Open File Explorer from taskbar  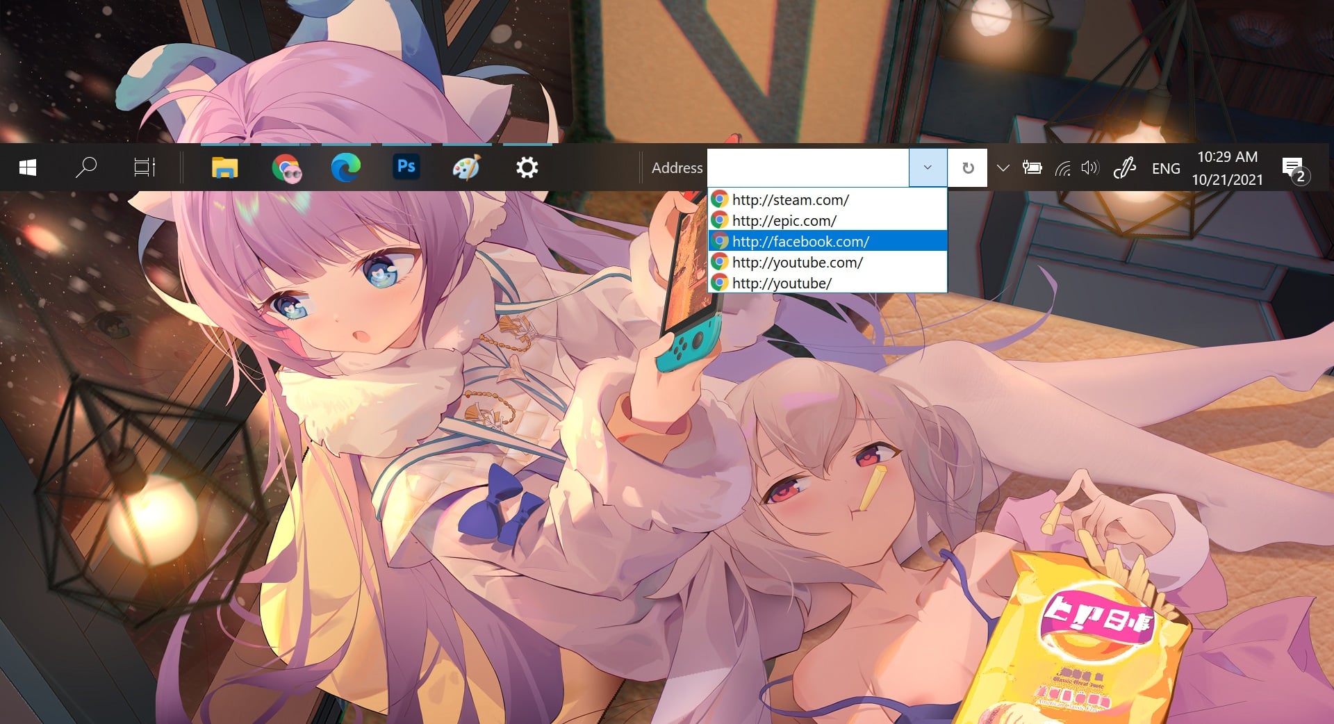224,167
